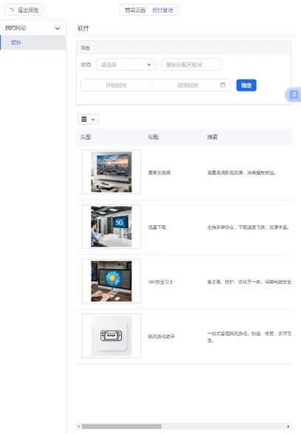Open the calendar icon in date range
Screen dimensions: 301x434
pyautogui.click(x=223, y=85)
